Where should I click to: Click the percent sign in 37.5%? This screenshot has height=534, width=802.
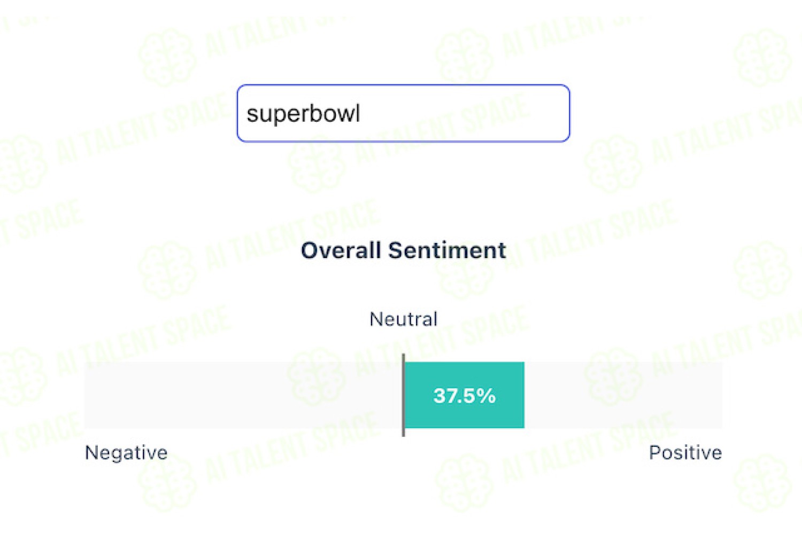(487, 396)
